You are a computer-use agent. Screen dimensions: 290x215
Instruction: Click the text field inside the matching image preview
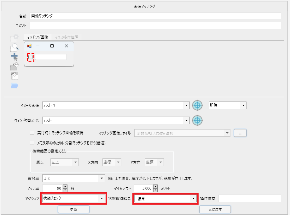[x=51, y=57]
